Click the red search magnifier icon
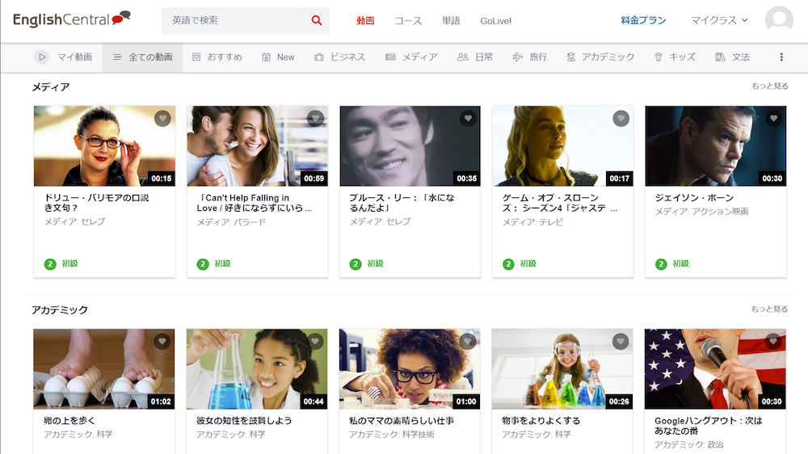This screenshot has width=808, height=454. coord(317,20)
